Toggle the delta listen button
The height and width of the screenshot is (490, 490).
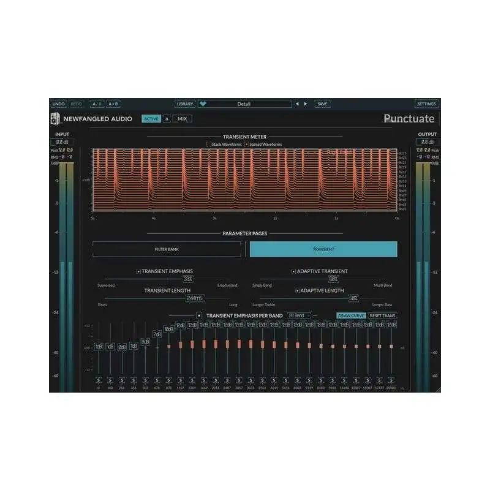[167, 119]
